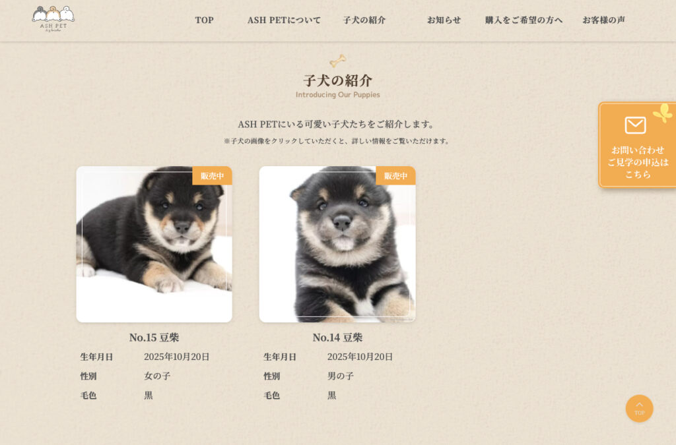Screen dimensions: 676x445
Task: Open the No.14 puppy photo
Action: pos(337,244)
